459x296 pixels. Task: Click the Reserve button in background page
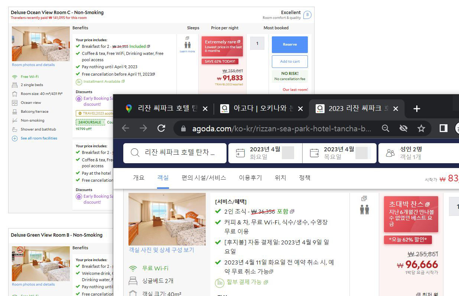point(290,45)
